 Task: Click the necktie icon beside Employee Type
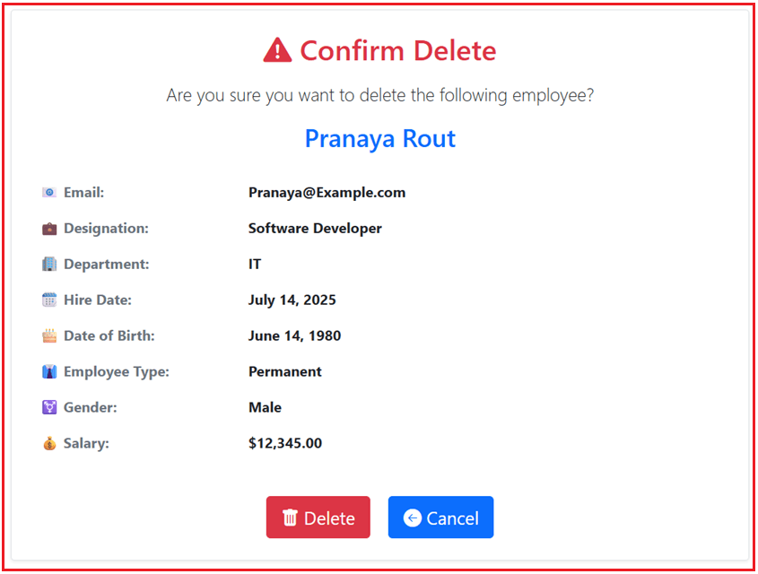pyautogui.click(x=49, y=372)
